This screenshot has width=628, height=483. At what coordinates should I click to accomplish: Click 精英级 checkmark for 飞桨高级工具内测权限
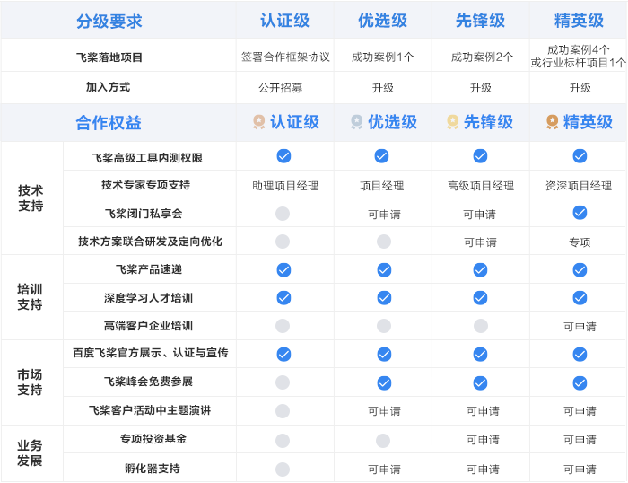point(580,156)
